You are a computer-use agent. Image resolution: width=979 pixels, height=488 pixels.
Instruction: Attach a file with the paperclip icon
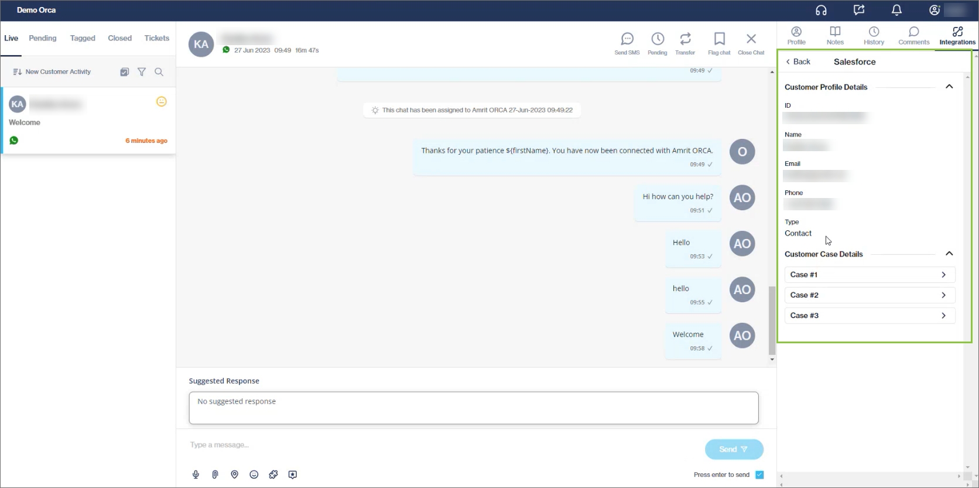pyautogui.click(x=215, y=475)
